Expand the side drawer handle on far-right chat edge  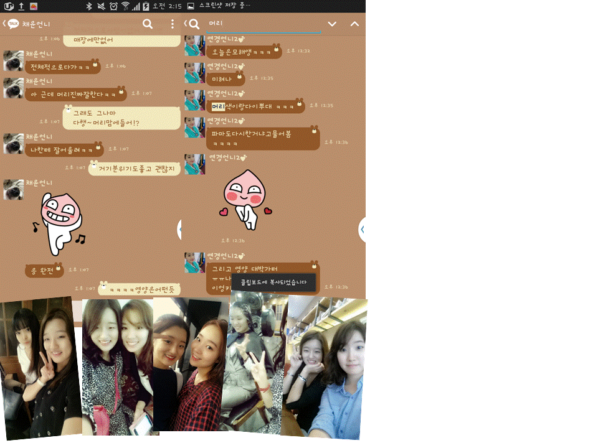click(362, 230)
